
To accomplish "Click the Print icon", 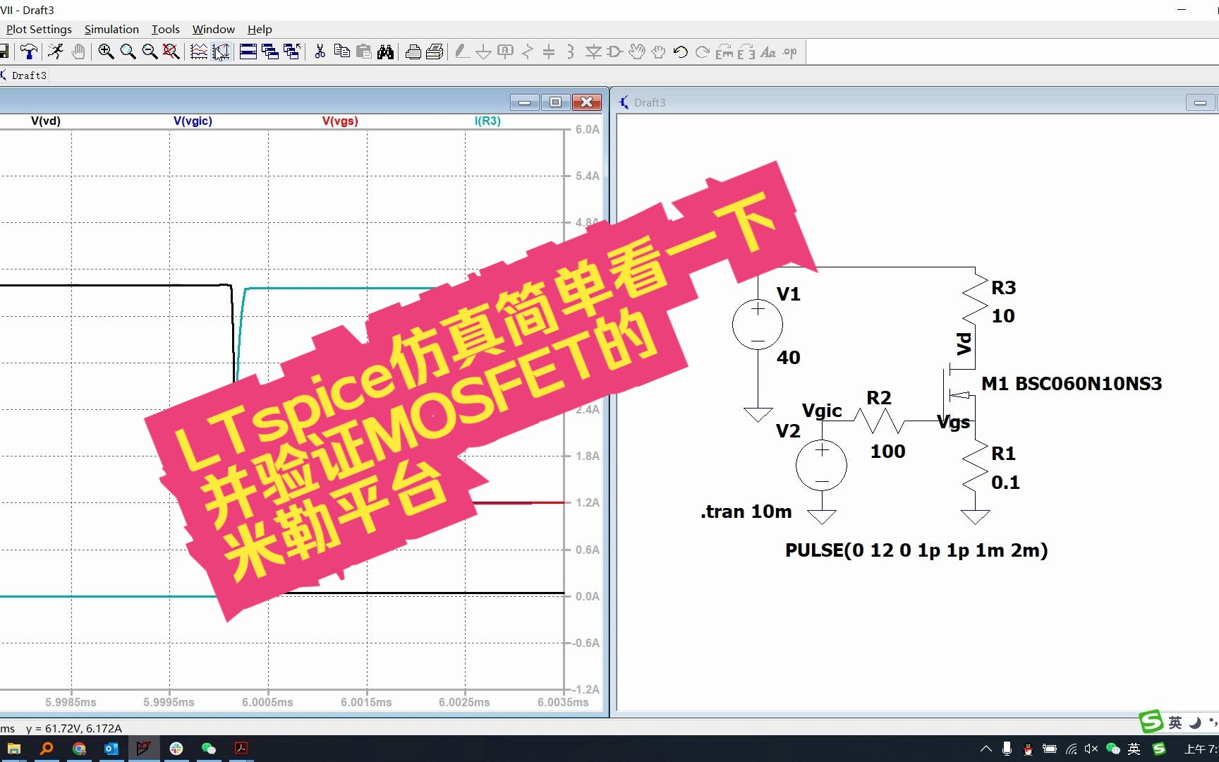I will pos(435,52).
